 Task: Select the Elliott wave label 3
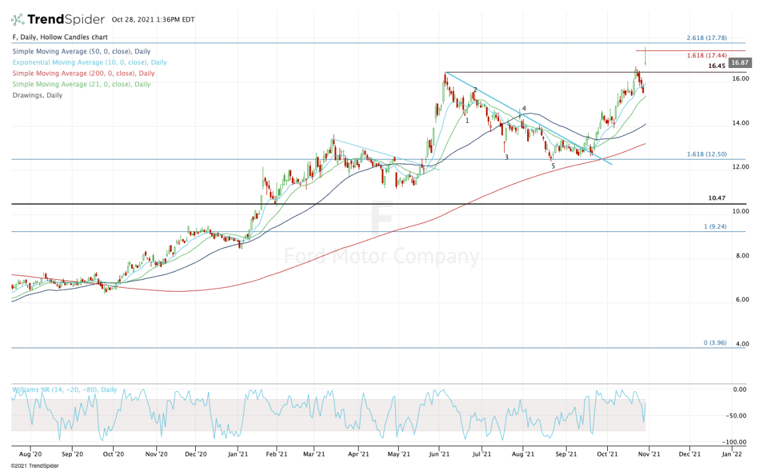(506, 157)
